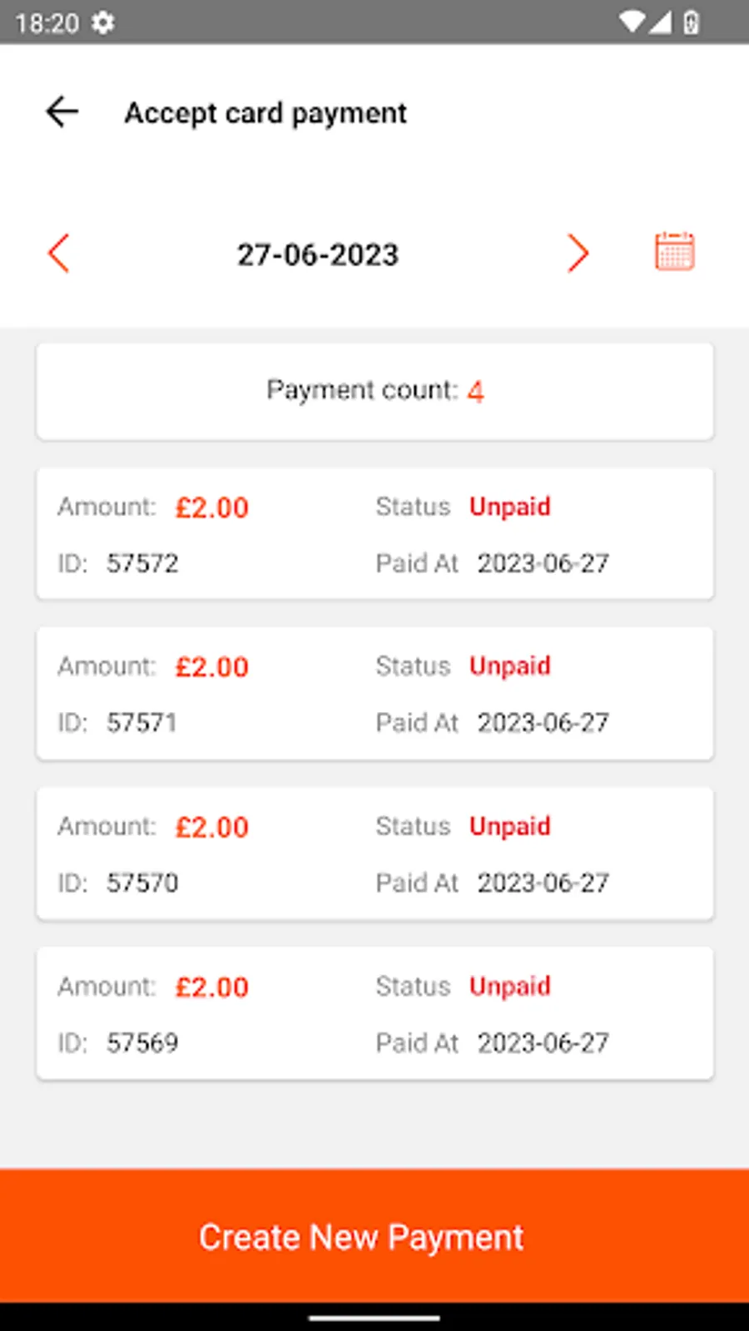Tap the battery icon in status bar

(691, 22)
